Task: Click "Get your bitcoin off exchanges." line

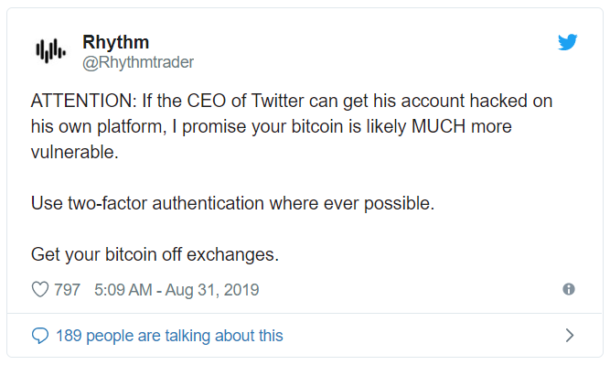Action: pyautogui.click(x=155, y=254)
